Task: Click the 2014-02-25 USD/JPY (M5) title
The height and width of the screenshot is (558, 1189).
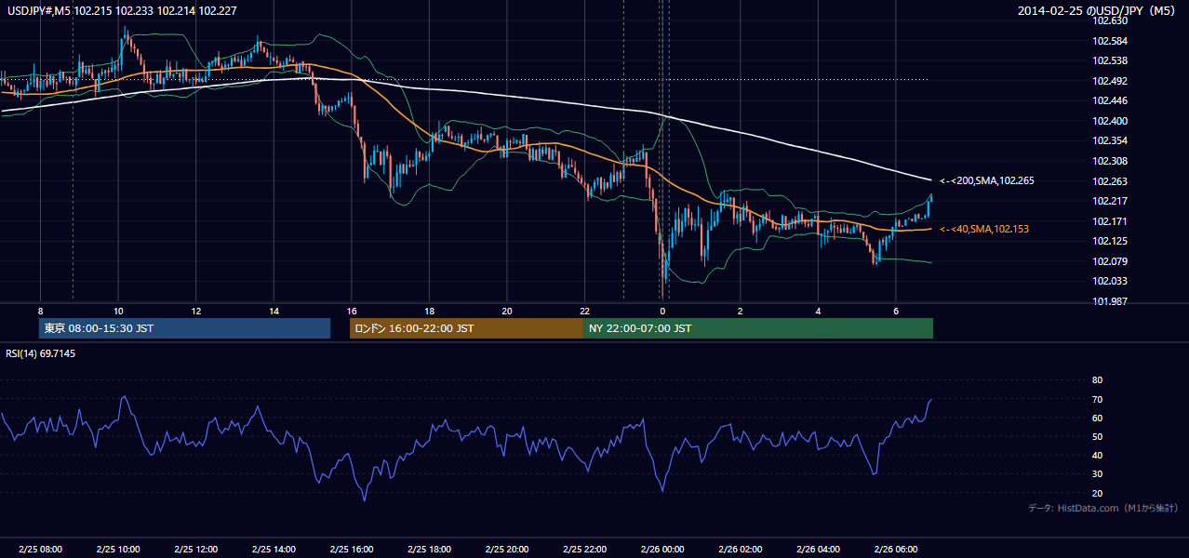Action: [1097, 11]
